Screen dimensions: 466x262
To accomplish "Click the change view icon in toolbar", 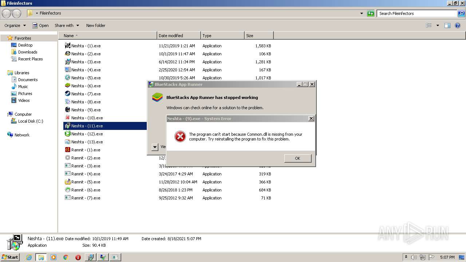I will (x=429, y=25).
